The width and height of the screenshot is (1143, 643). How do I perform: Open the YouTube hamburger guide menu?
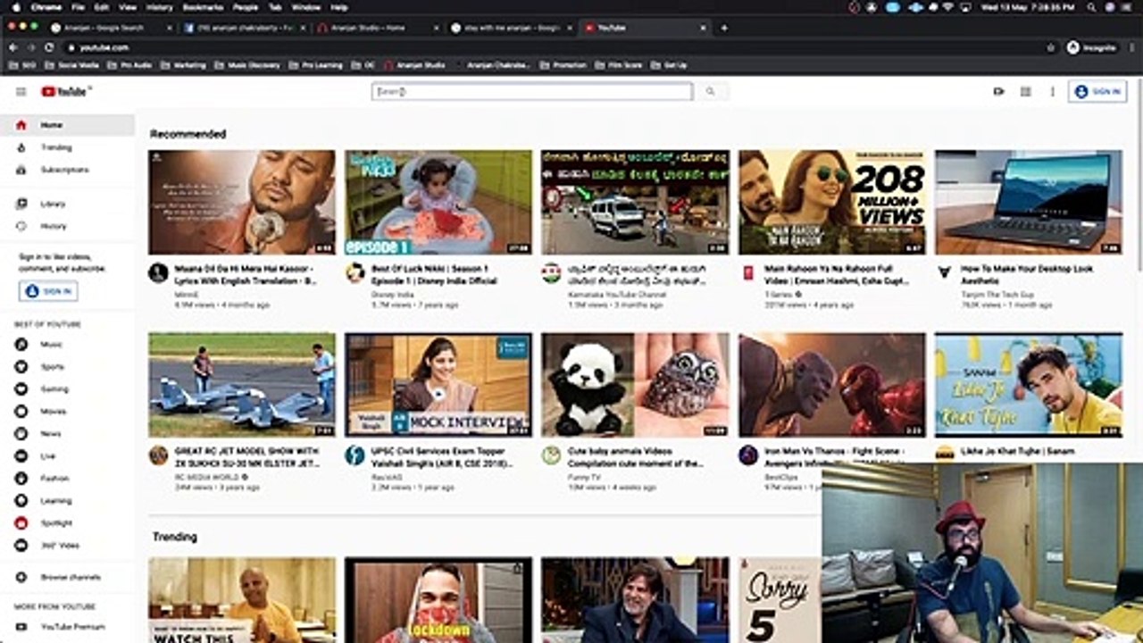pyautogui.click(x=21, y=91)
